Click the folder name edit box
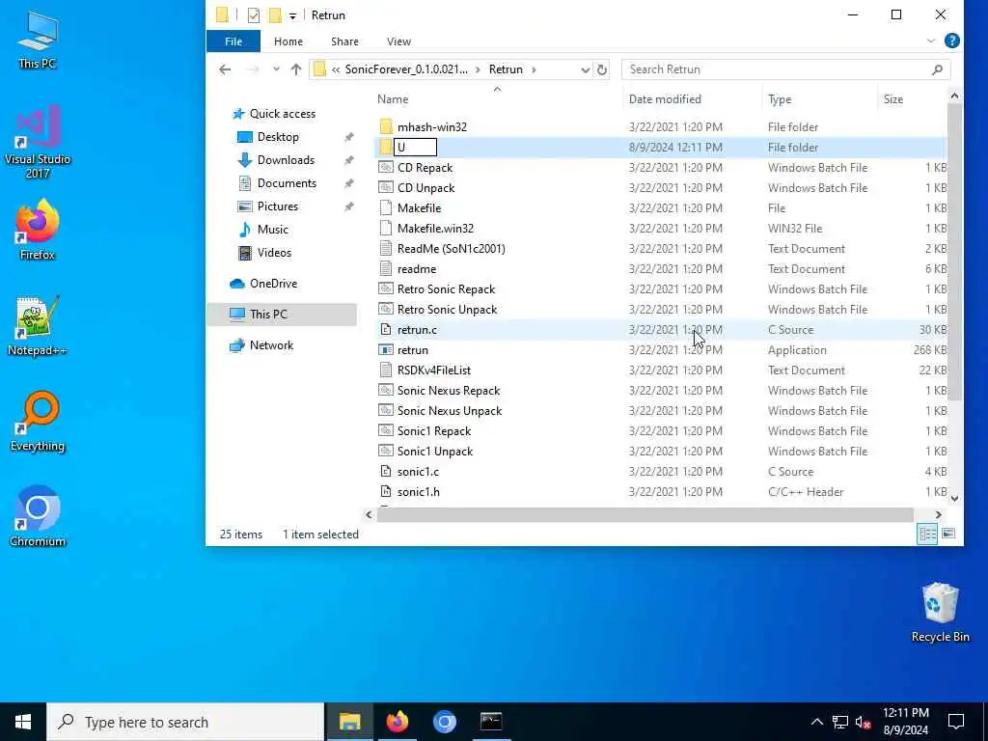988x741 pixels. point(415,148)
